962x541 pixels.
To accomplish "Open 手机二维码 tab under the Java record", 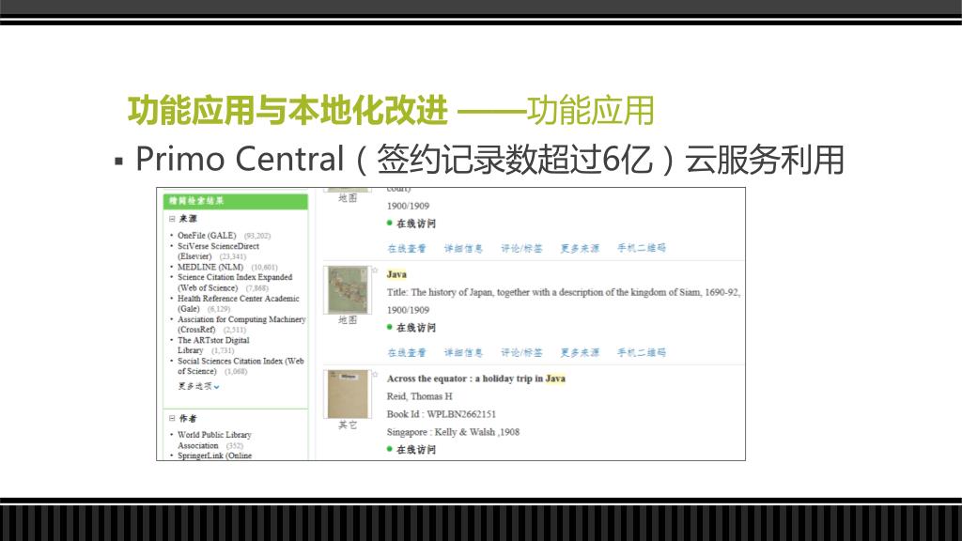I will [641, 353].
